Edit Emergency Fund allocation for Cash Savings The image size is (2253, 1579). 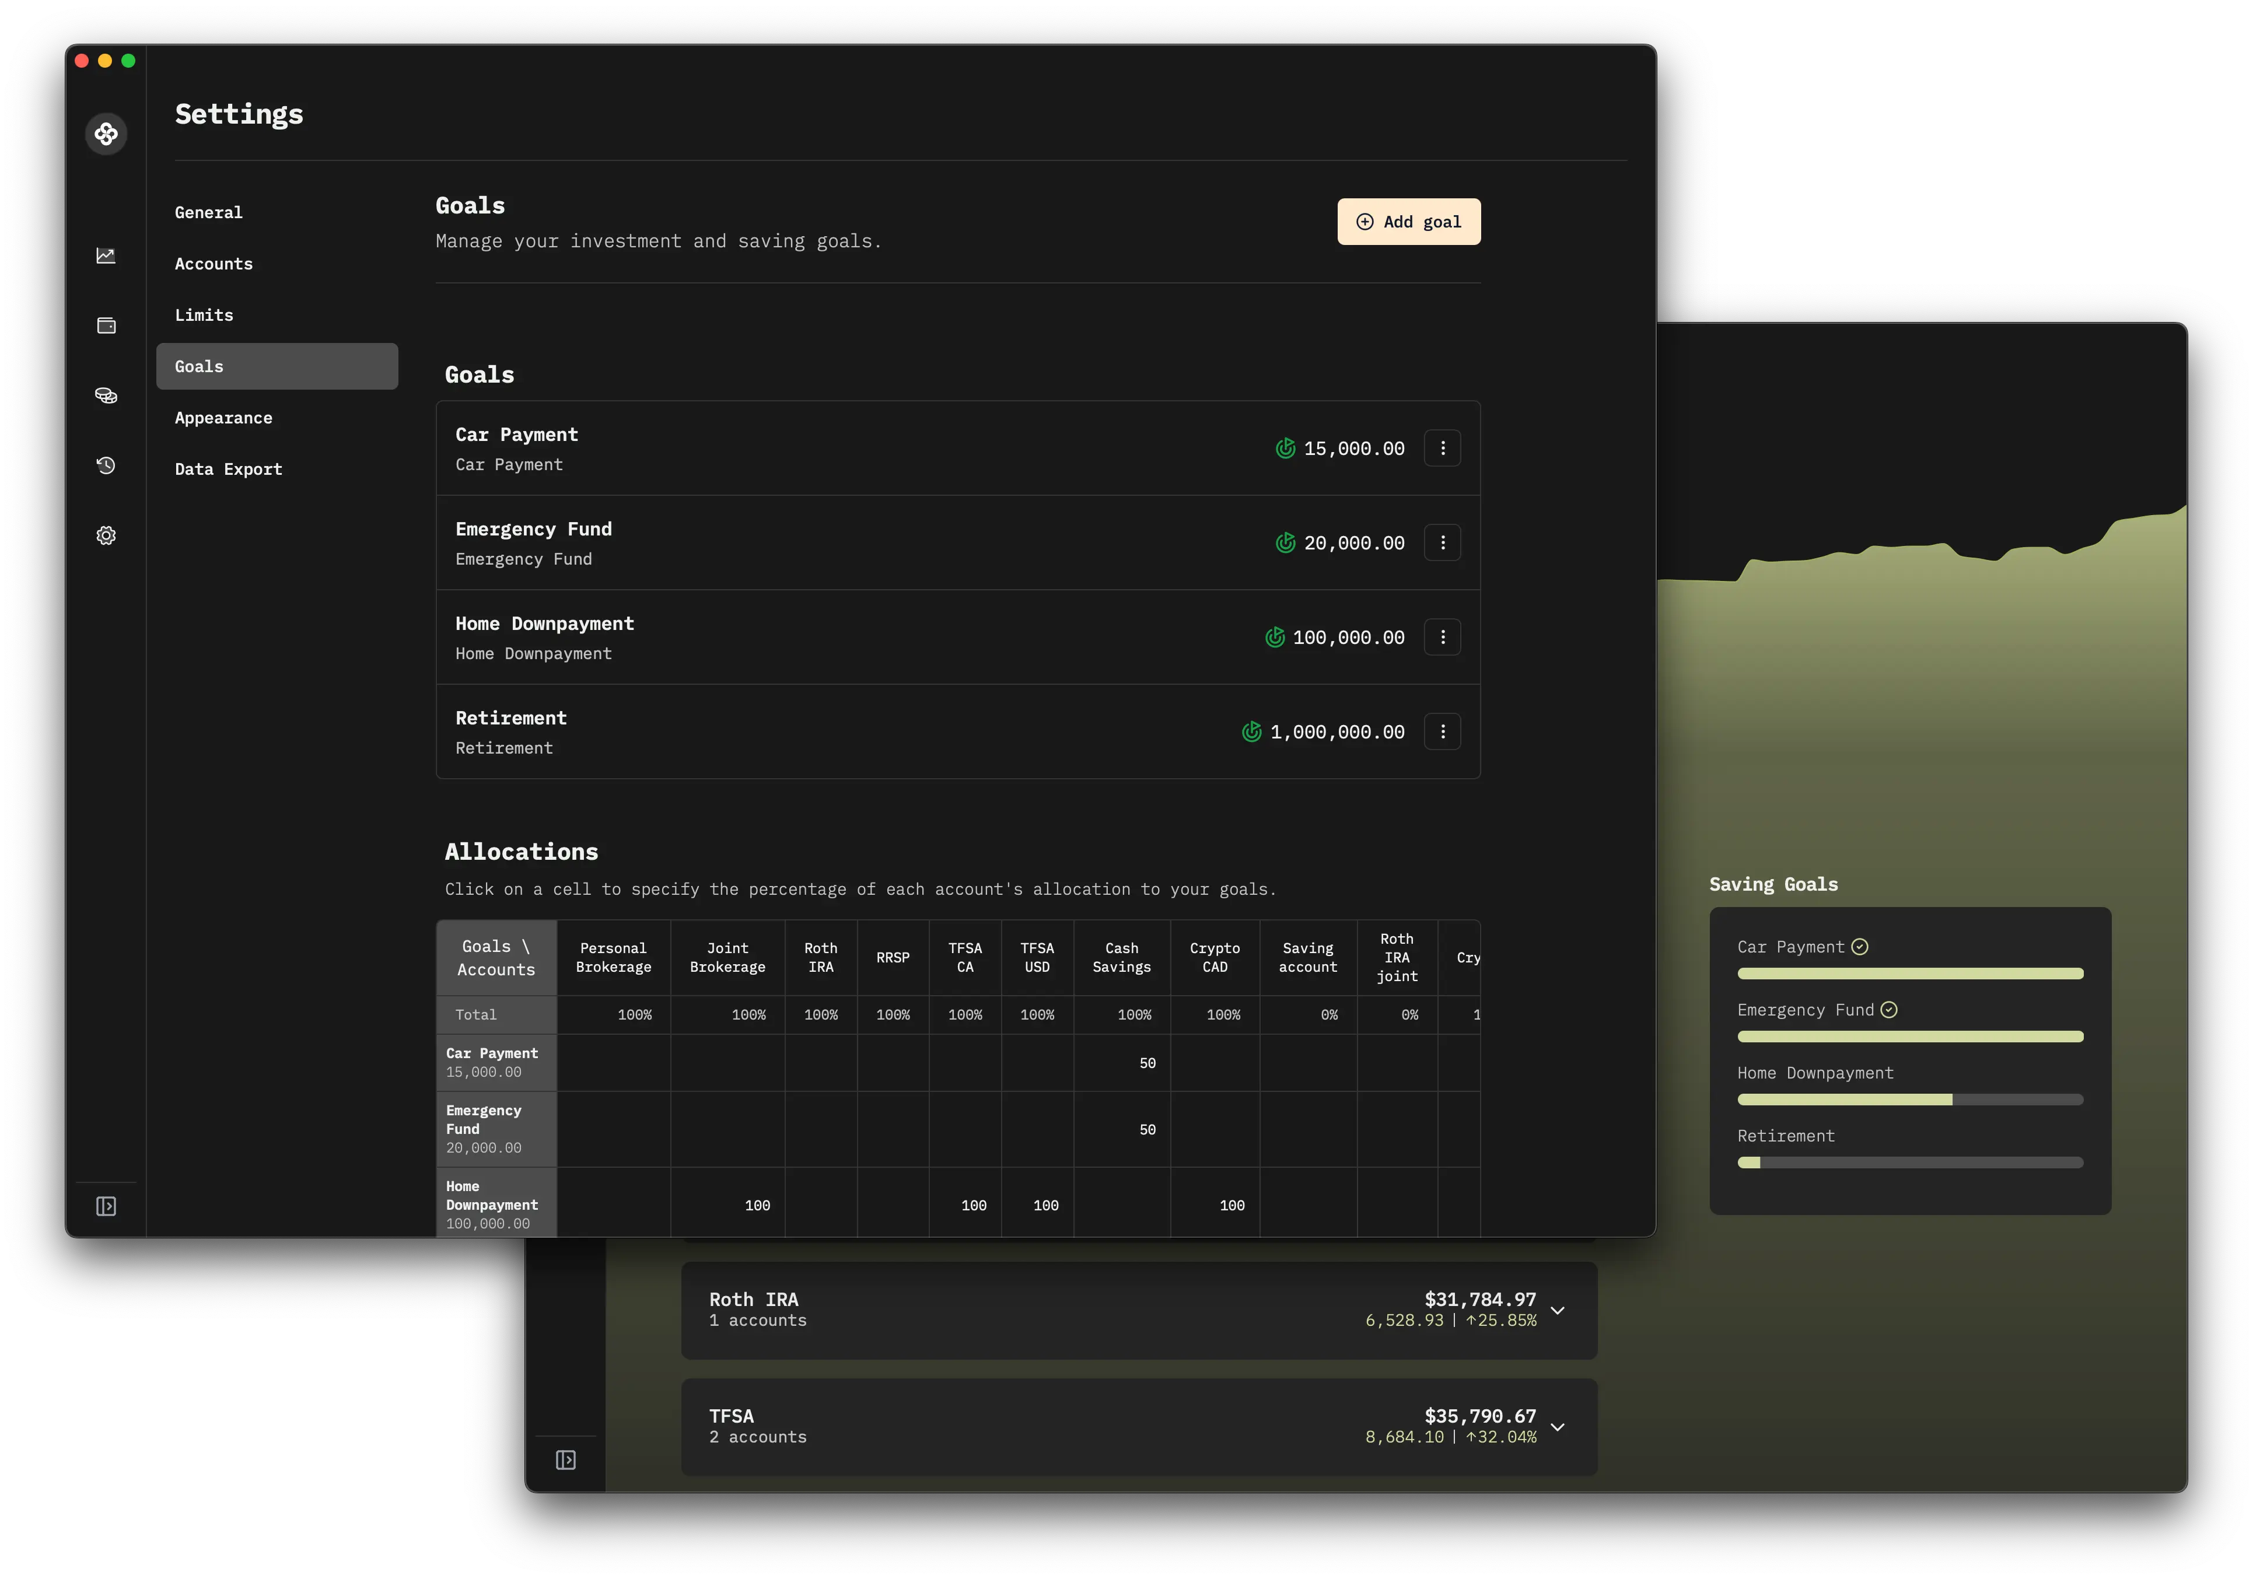[x=1122, y=1129]
